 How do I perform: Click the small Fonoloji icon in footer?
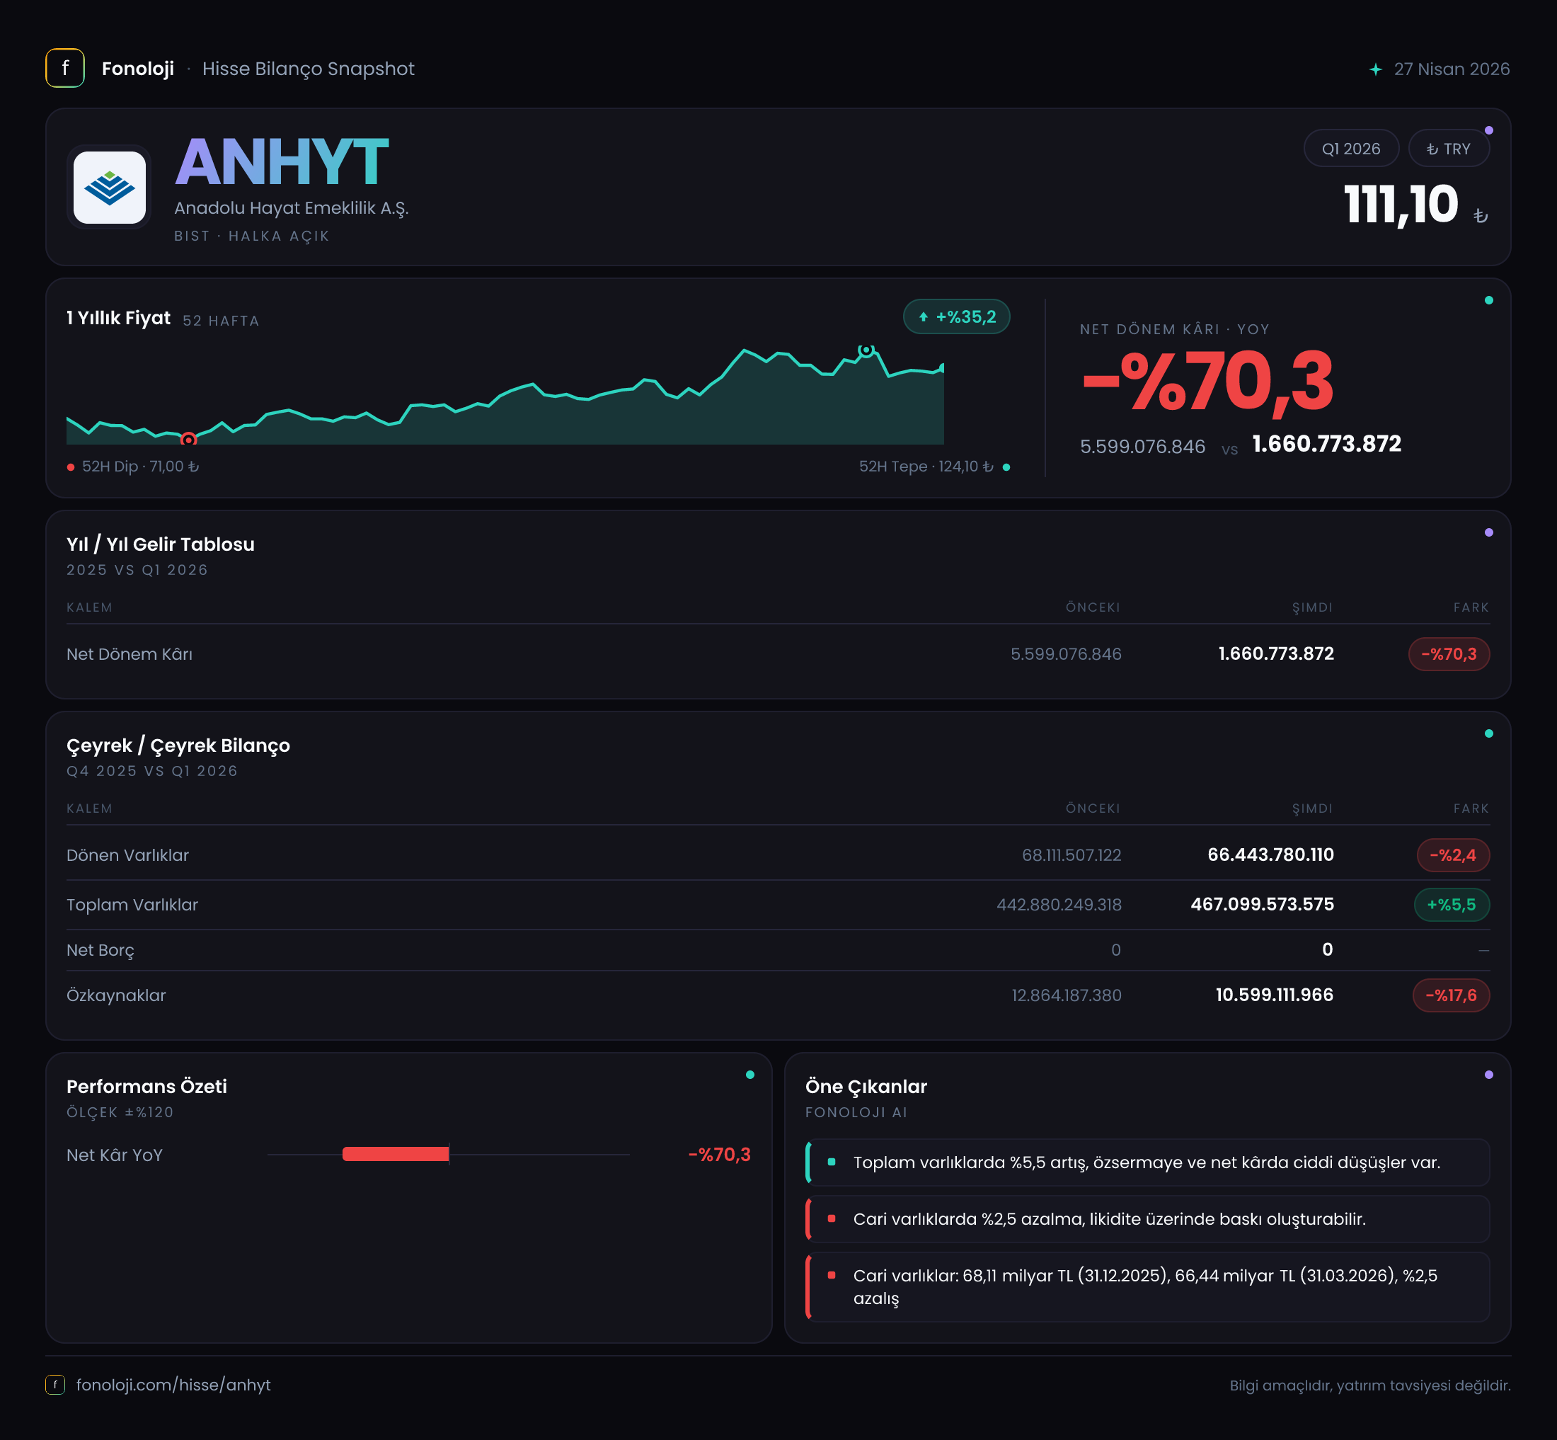click(x=55, y=1385)
